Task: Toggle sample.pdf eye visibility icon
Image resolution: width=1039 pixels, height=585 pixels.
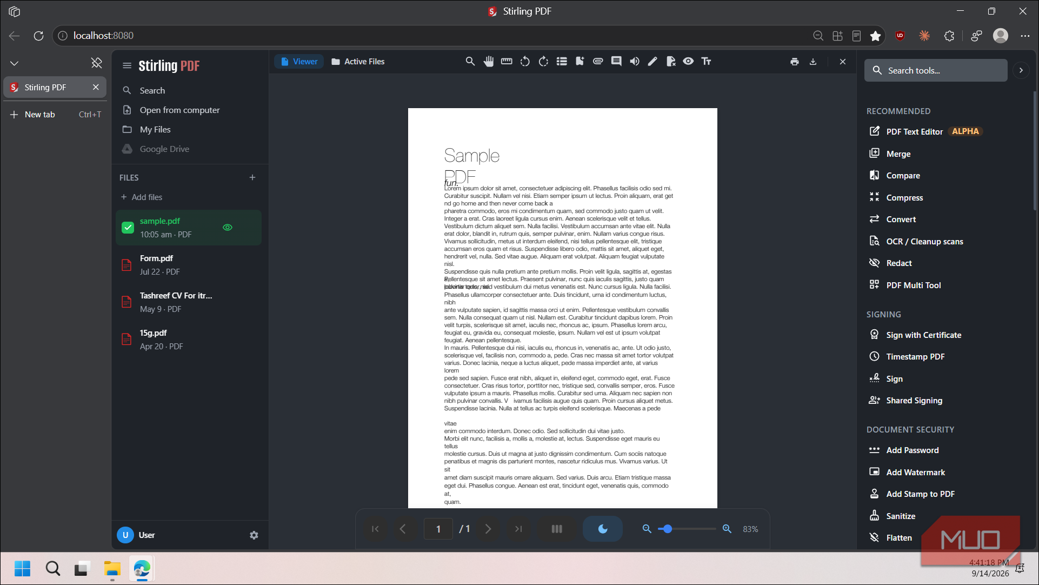Action: tap(228, 228)
